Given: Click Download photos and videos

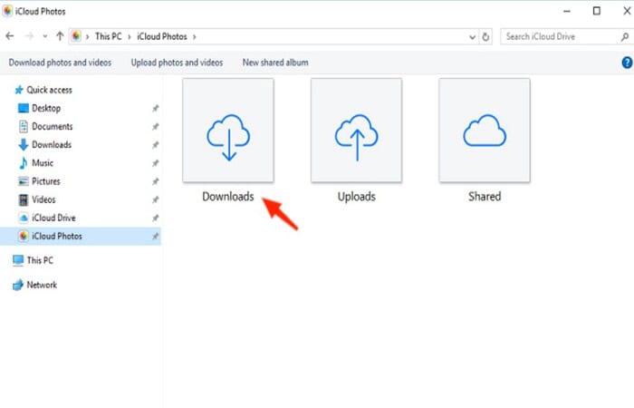Looking at the screenshot, I should point(61,63).
